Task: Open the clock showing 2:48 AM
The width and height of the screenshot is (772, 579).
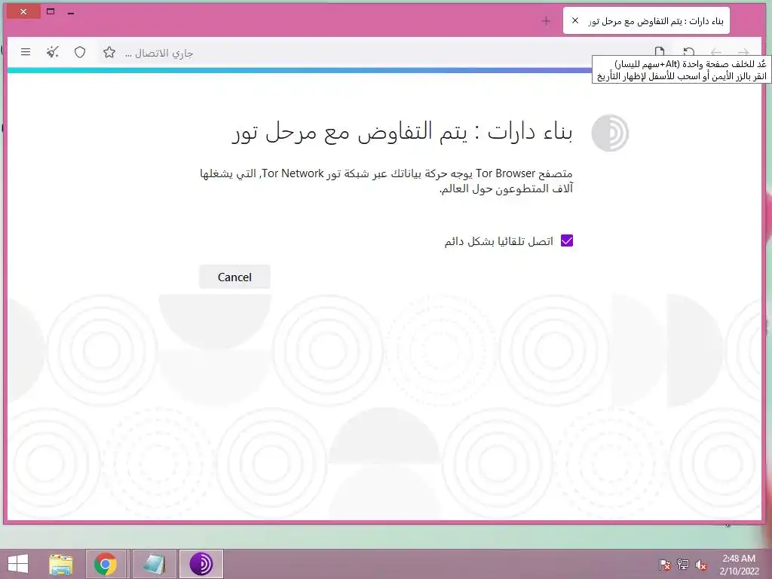Action: pyautogui.click(x=739, y=565)
